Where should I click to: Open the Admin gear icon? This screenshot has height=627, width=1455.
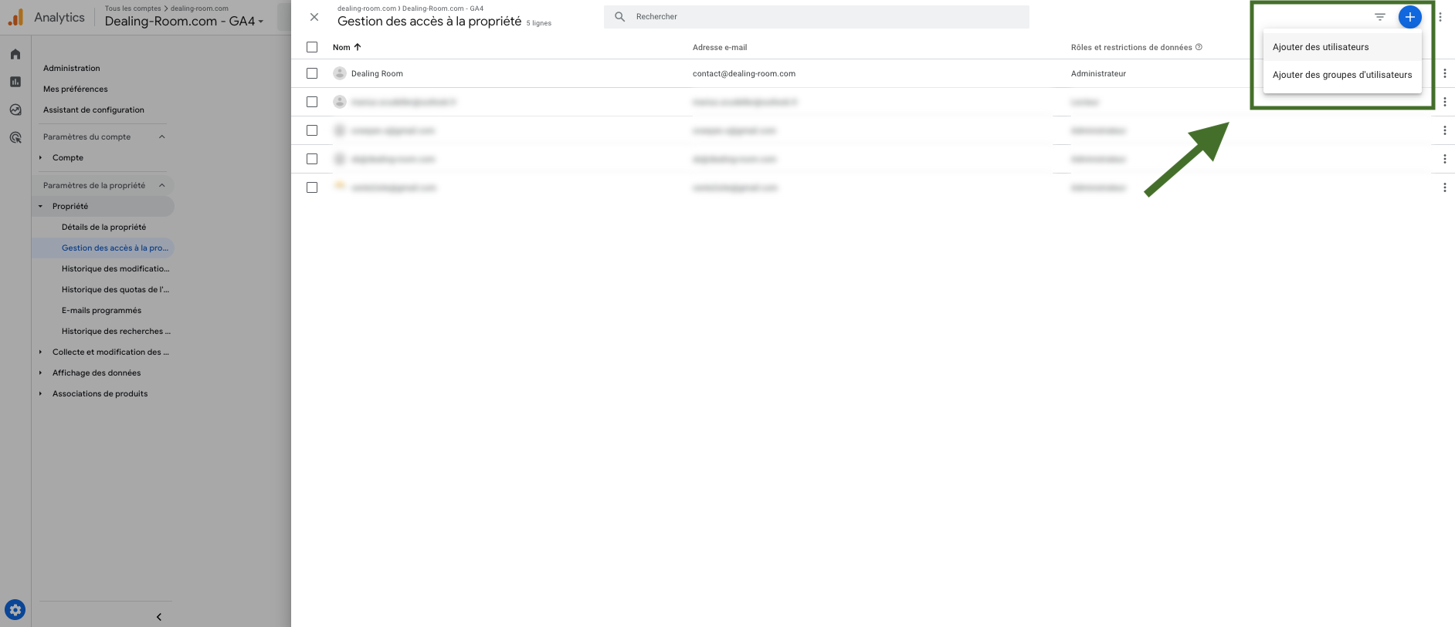(x=15, y=610)
